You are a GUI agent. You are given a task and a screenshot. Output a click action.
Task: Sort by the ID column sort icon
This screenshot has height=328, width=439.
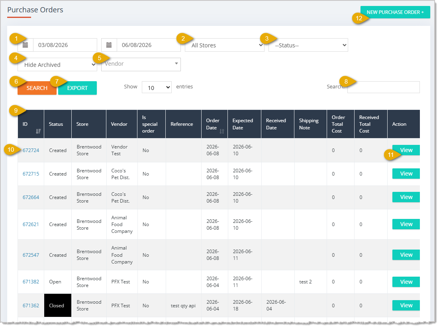pyautogui.click(x=38, y=131)
